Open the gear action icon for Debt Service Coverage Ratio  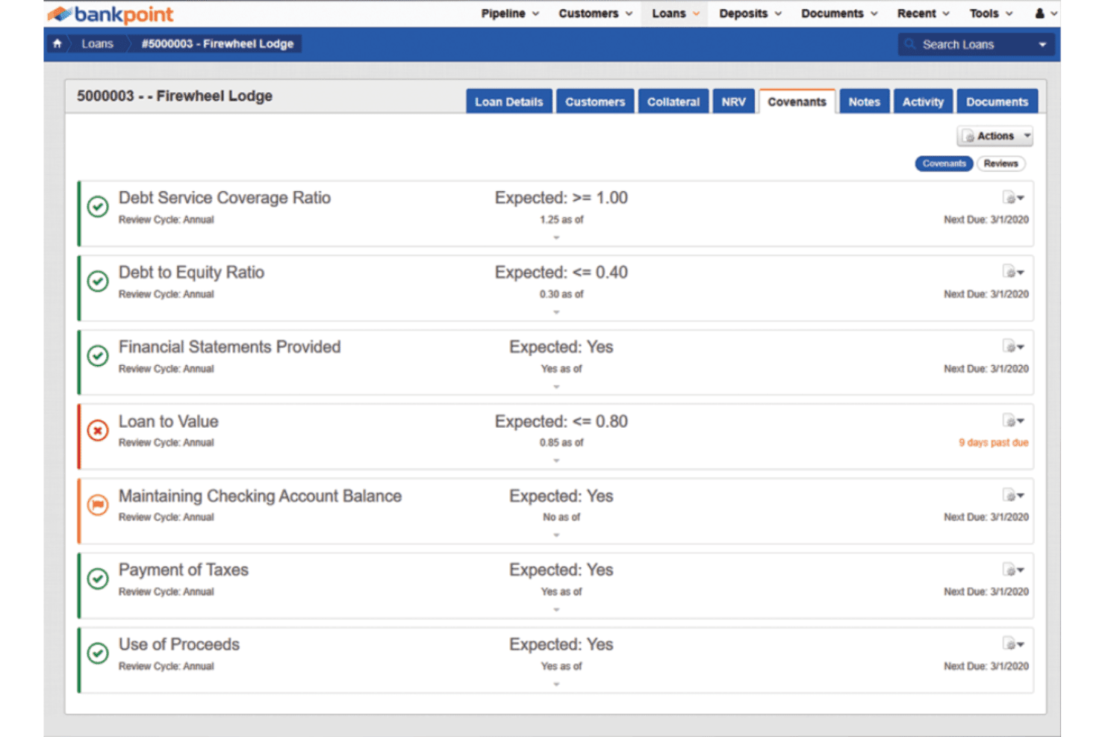point(1013,198)
